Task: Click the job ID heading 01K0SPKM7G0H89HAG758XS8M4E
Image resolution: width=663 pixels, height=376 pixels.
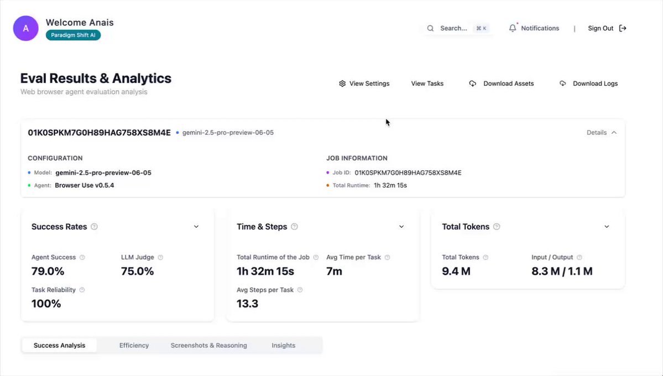Action: point(100,133)
